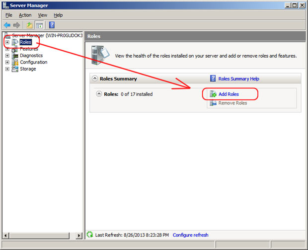
Task: Click the Storage node icon
Action: [x=15, y=69]
